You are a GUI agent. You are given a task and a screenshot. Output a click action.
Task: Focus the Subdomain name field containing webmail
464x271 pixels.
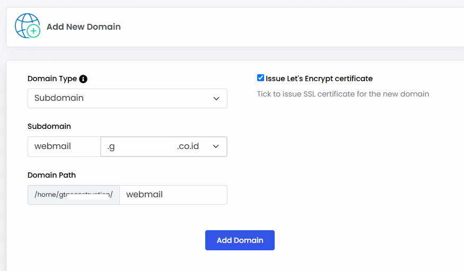pyautogui.click(x=64, y=146)
